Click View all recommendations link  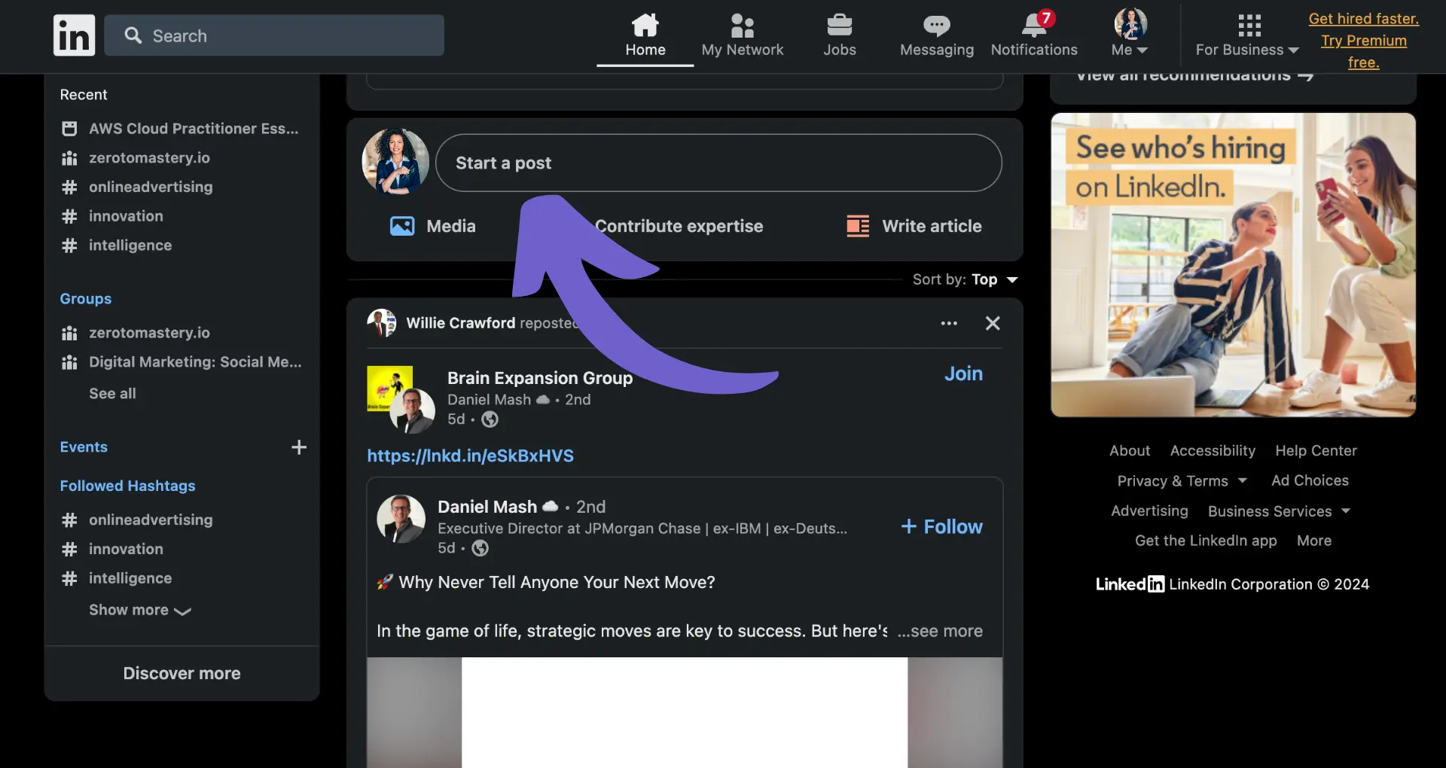(1195, 76)
